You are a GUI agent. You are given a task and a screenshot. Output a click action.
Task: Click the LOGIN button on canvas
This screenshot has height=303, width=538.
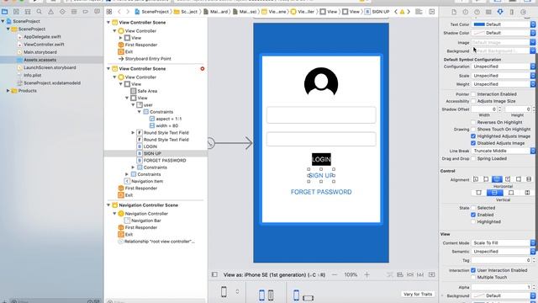click(321, 159)
